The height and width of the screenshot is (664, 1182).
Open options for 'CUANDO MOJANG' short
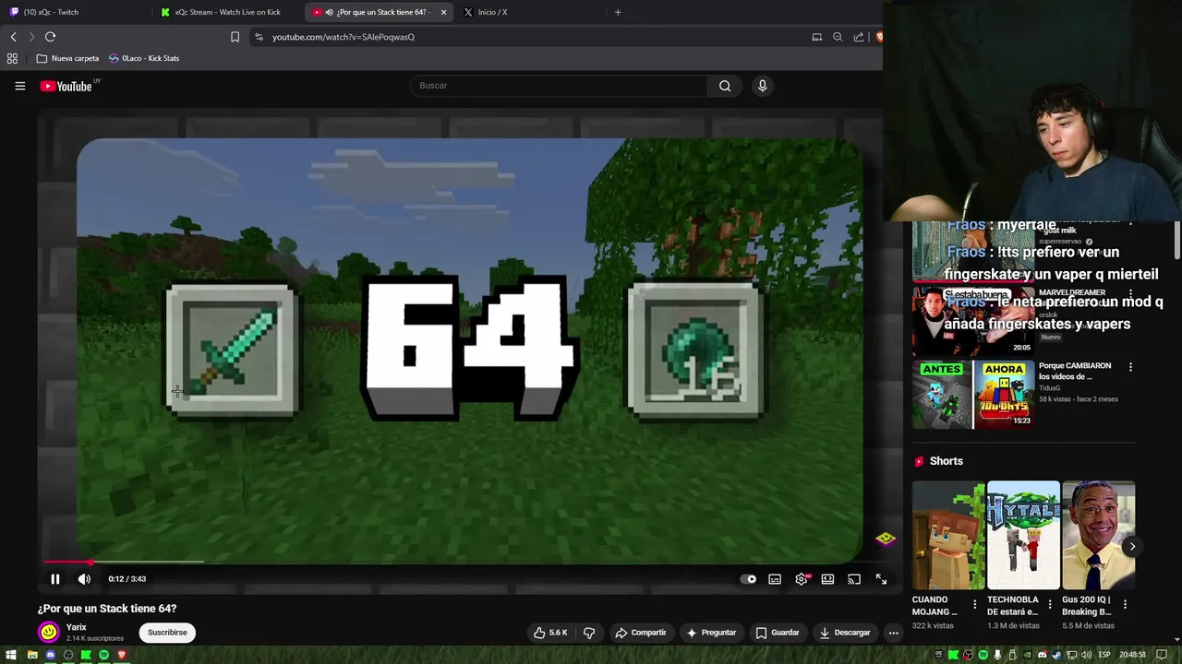pyautogui.click(x=975, y=605)
